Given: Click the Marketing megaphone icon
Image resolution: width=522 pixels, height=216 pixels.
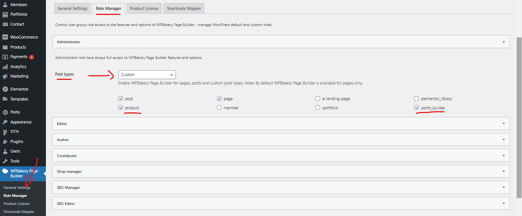Looking at the screenshot, I should pyautogui.click(x=5, y=76).
